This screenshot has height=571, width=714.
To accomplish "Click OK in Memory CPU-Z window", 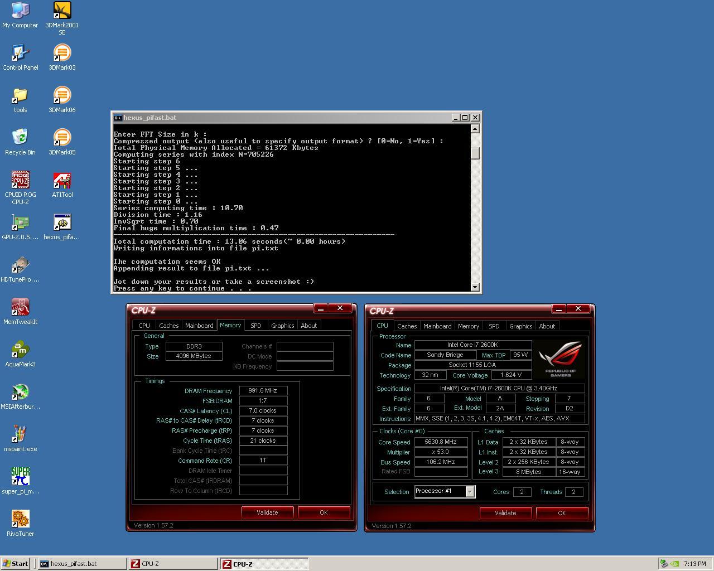I will pyautogui.click(x=324, y=512).
